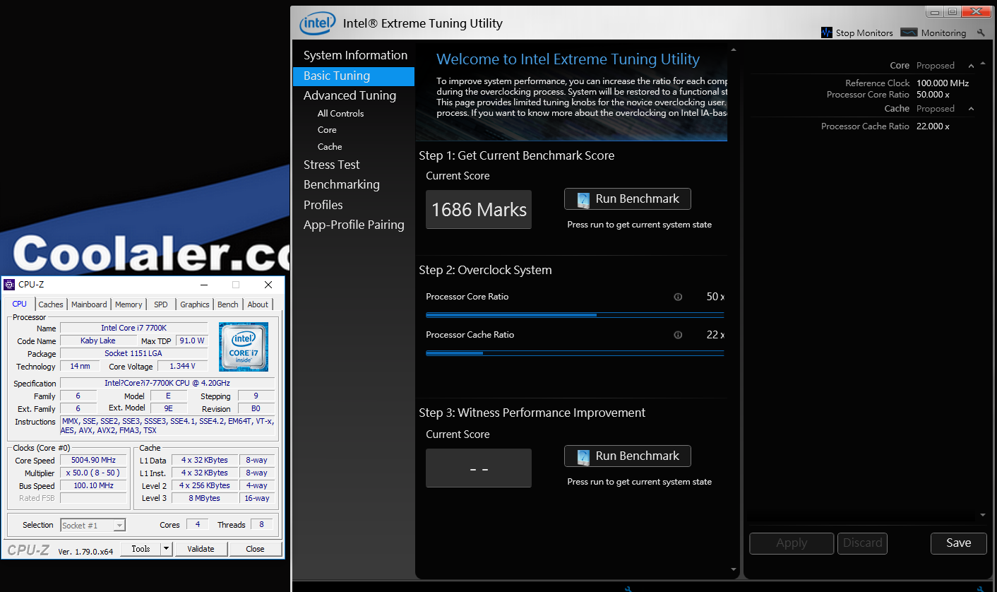Run Benchmark in Step 3
Image resolution: width=997 pixels, height=592 pixels.
click(x=628, y=456)
